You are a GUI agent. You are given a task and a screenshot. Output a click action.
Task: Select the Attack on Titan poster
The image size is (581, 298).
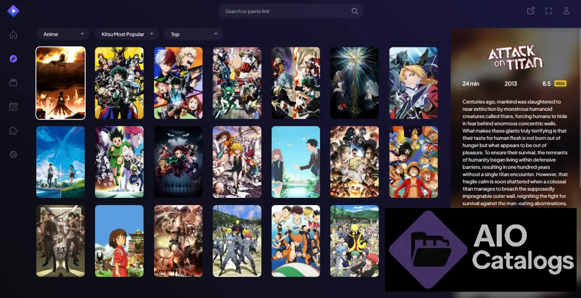point(61,83)
